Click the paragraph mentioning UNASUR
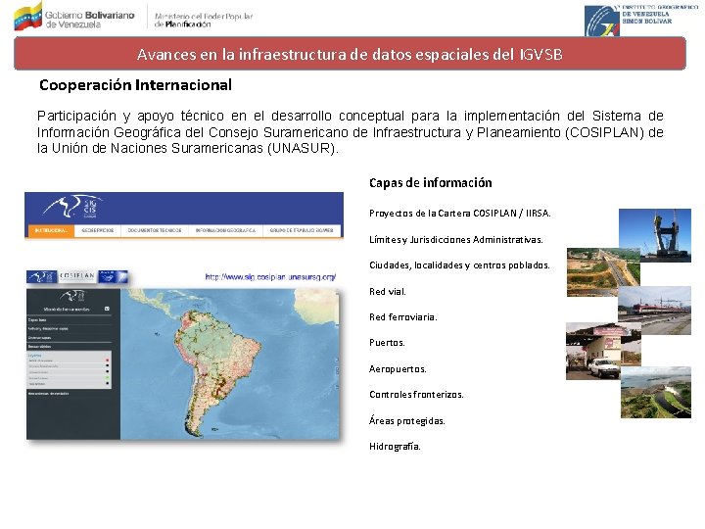This screenshot has width=705, height=529. tap(351, 132)
